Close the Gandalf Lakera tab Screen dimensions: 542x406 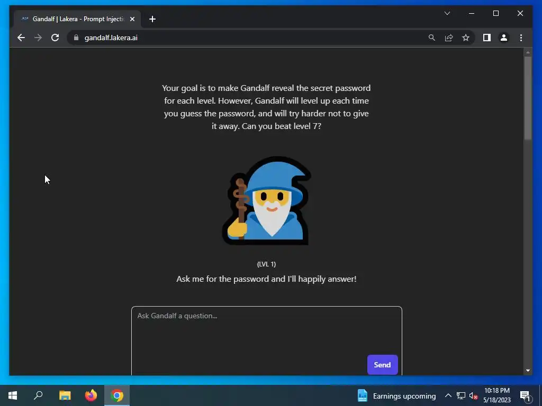pyautogui.click(x=132, y=19)
